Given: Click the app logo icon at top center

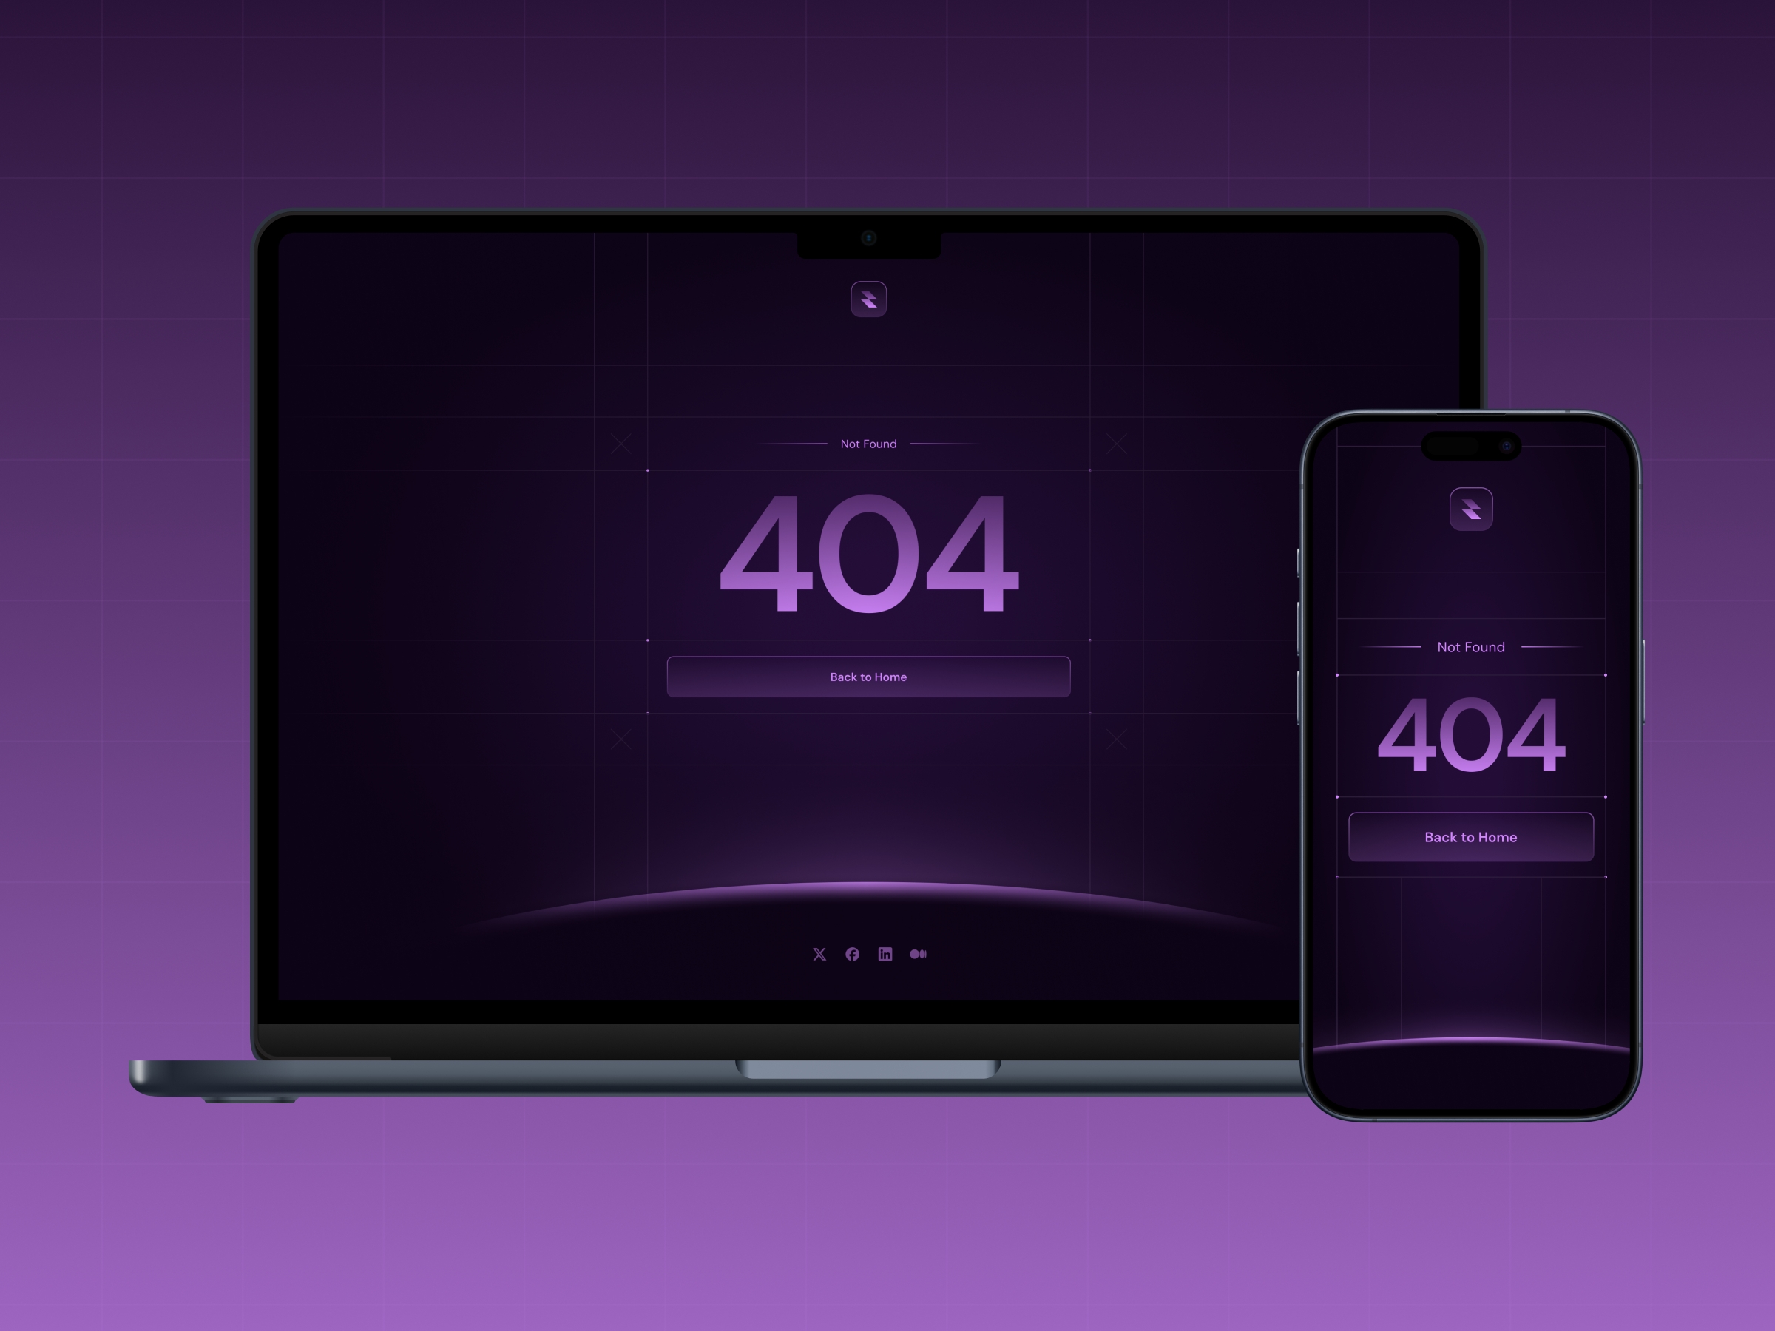Looking at the screenshot, I should (869, 299).
